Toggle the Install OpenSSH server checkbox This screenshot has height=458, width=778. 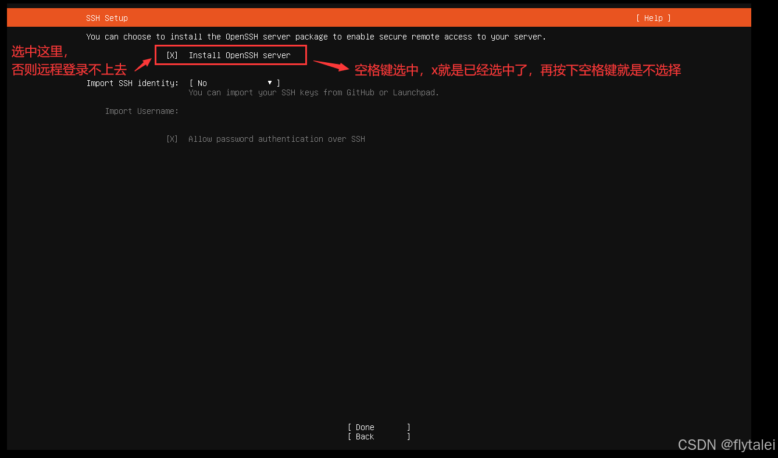172,55
